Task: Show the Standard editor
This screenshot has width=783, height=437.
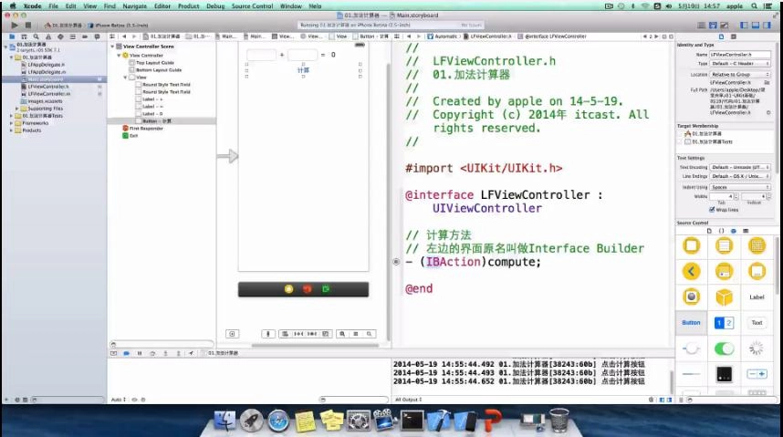Action: tap(702, 25)
